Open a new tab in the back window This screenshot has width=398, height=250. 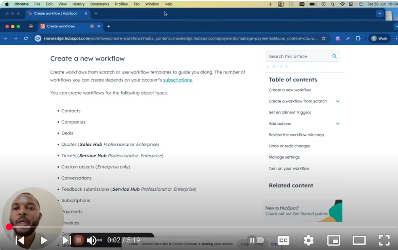click(x=96, y=13)
